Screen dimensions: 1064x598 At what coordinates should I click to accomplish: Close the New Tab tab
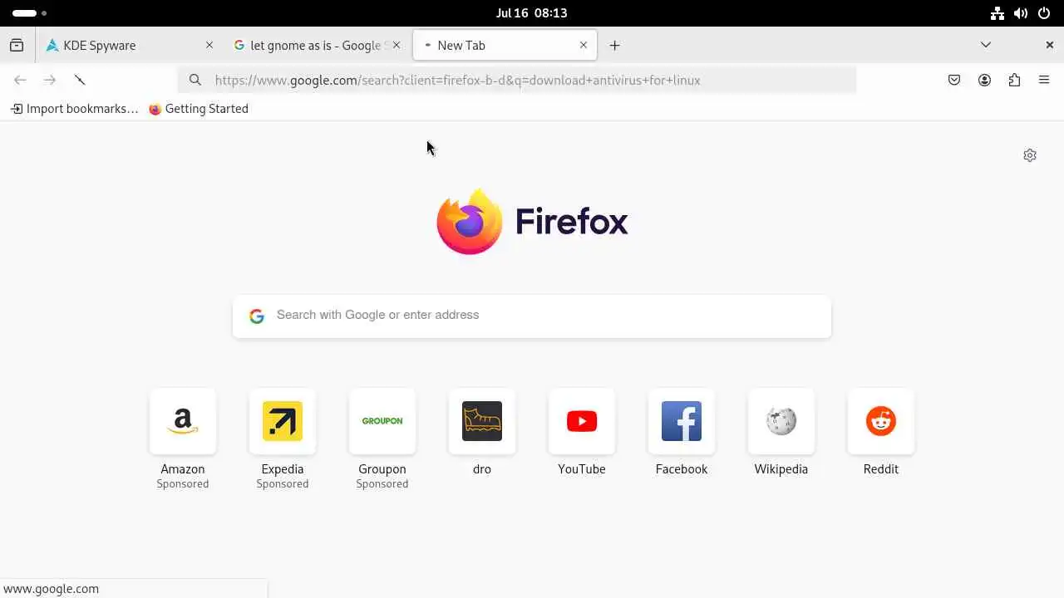pyautogui.click(x=584, y=46)
